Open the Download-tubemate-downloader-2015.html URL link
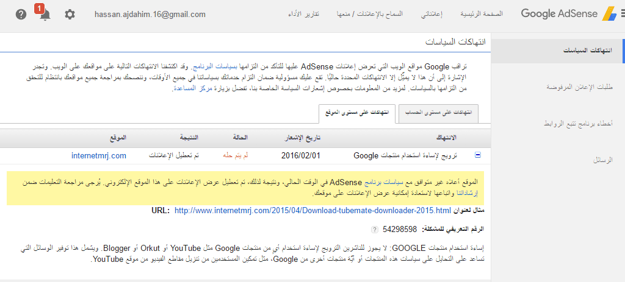Screen dimensions: 625x282 312,210
